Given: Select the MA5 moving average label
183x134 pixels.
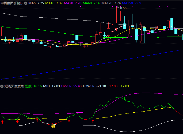Looking at the screenshot, I should [x=36, y=3].
